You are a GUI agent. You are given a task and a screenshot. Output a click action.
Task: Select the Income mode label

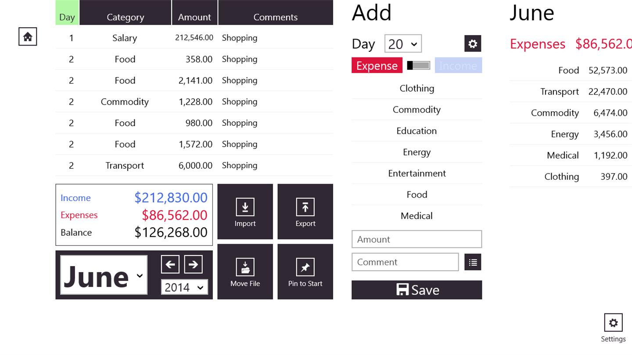(x=458, y=65)
